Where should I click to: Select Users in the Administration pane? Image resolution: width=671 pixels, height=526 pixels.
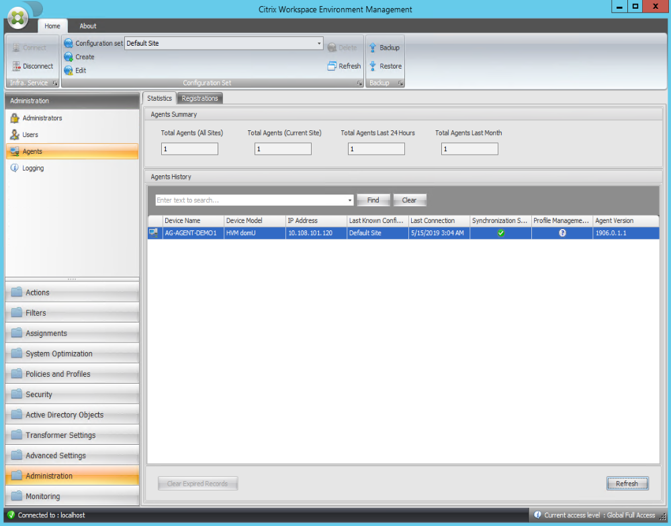(x=30, y=135)
